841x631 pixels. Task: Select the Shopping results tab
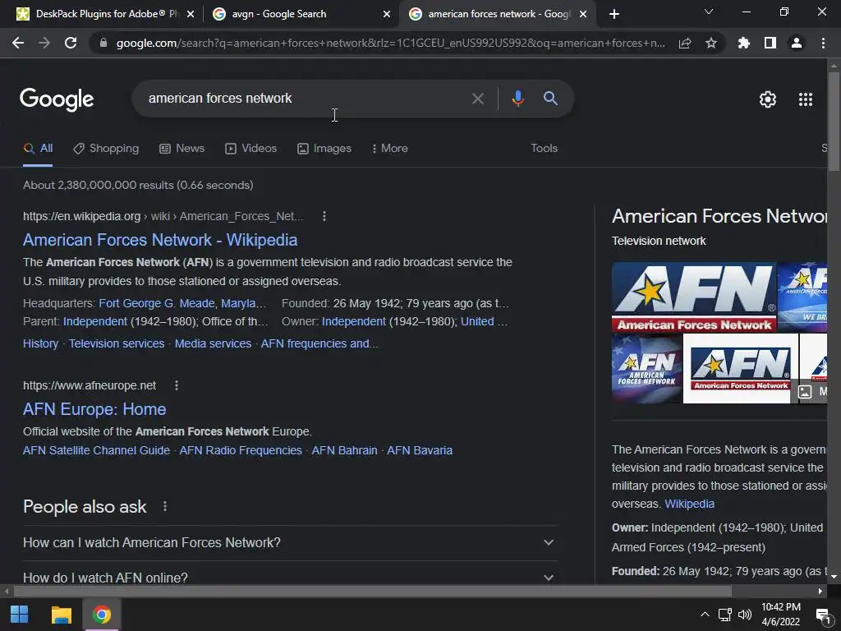(x=106, y=149)
